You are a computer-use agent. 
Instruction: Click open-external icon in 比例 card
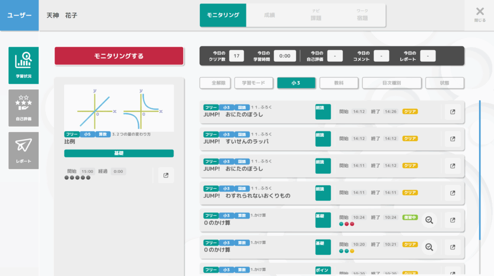pyautogui.click(x=166, y=175)
